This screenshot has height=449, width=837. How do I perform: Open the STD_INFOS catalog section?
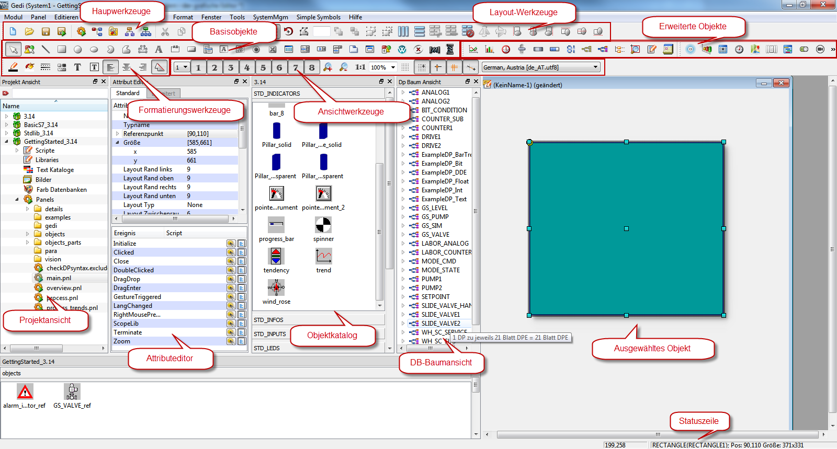click(x=268, y=320)
